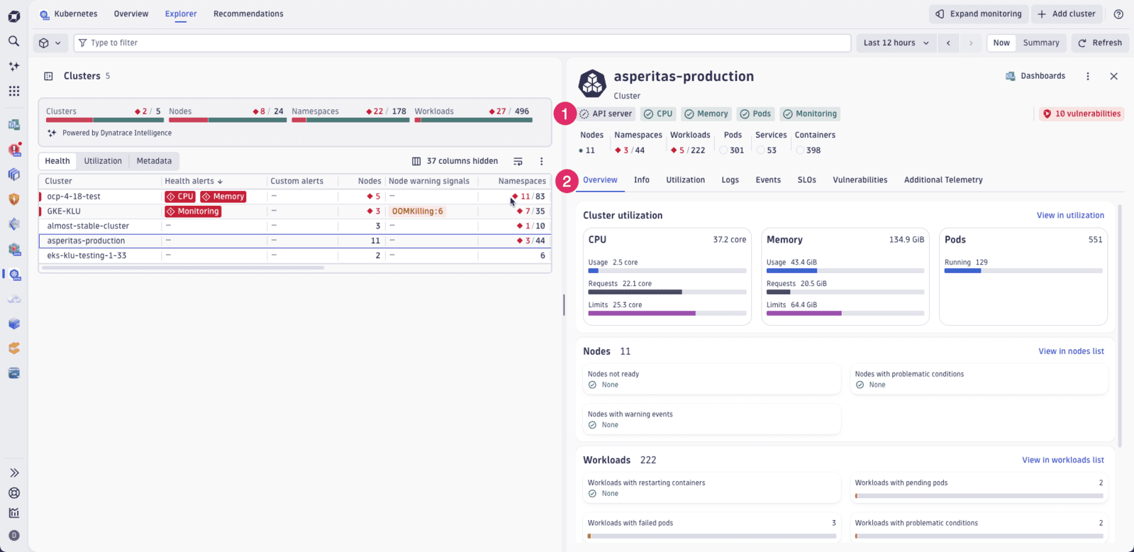Open the help question mark icon
This screenshot has height=552, width=1134.
pos(1118,14)
